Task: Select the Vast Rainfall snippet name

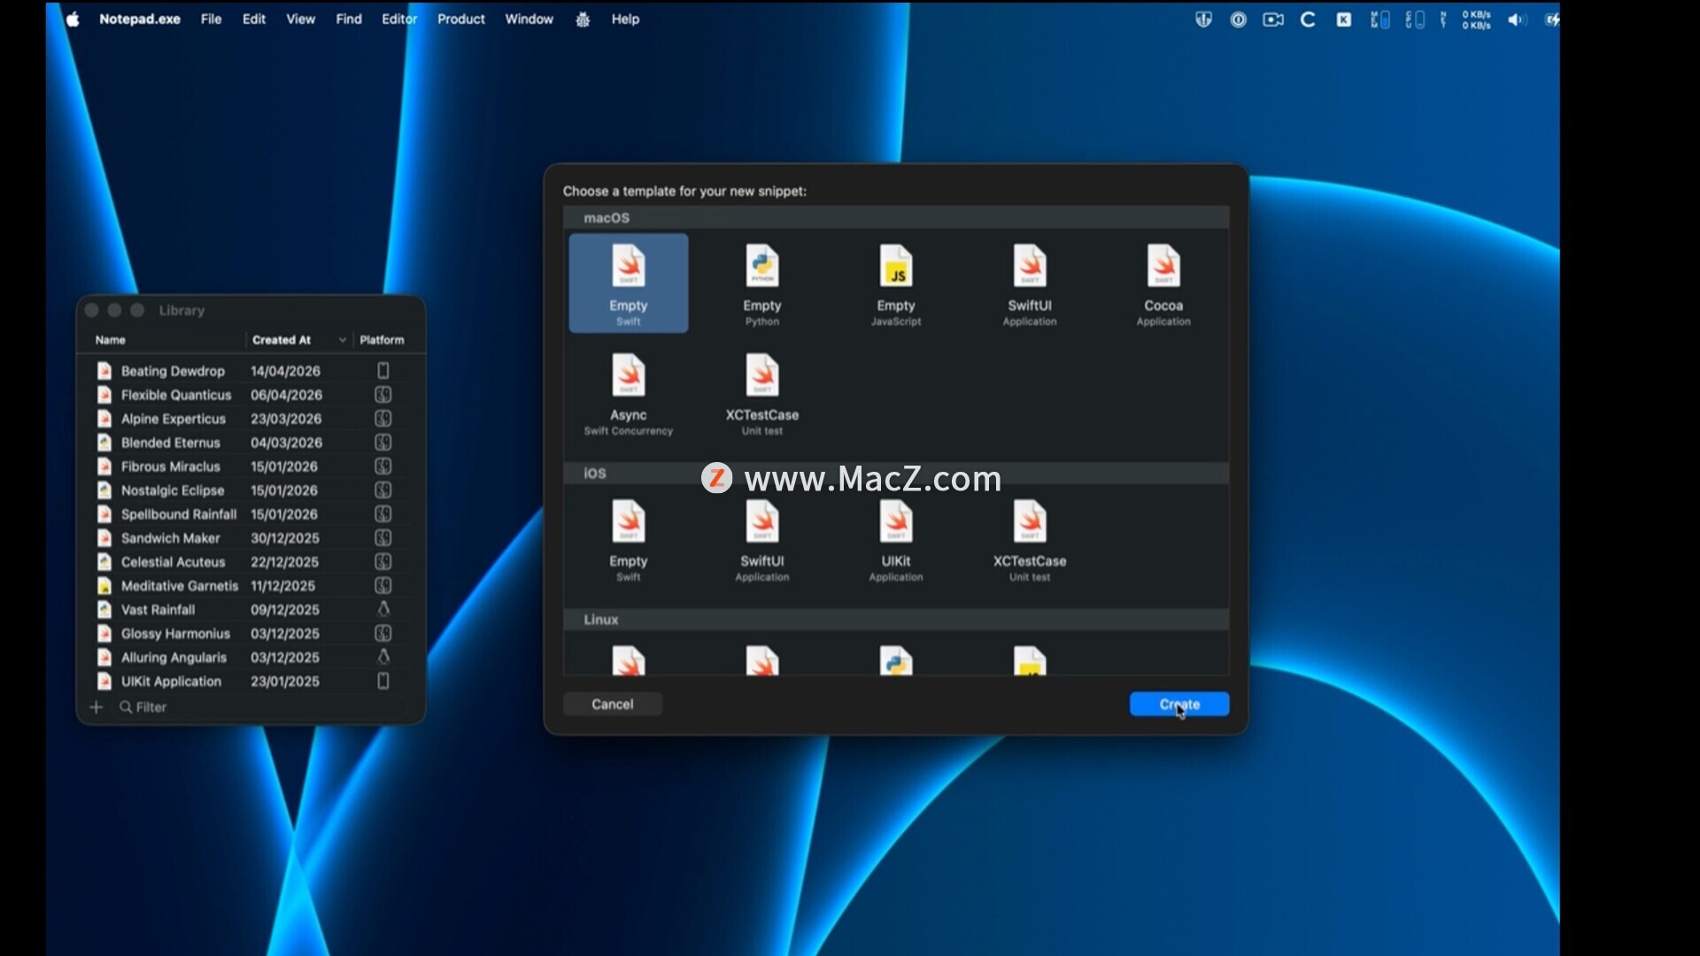Action: click(158, 610)
